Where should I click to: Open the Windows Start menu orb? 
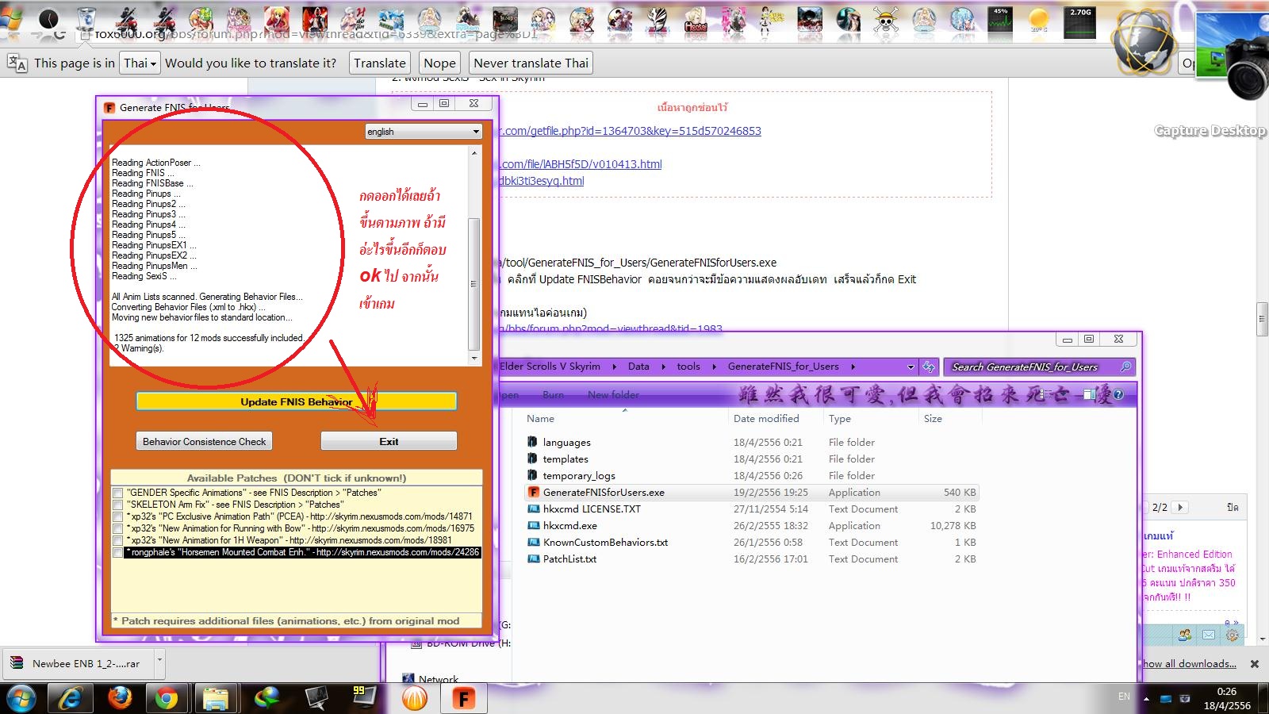[21, 698]
